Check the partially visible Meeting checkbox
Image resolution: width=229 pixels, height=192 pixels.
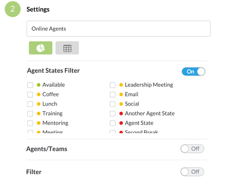click(x=30, y=131)
